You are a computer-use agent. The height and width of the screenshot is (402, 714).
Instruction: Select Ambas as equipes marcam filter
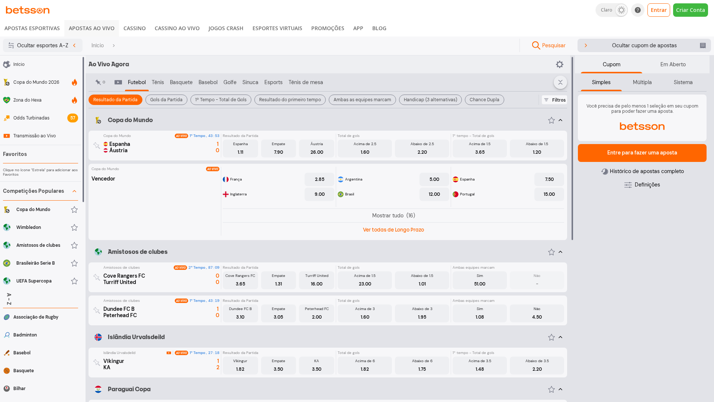(x=362, y=100)
